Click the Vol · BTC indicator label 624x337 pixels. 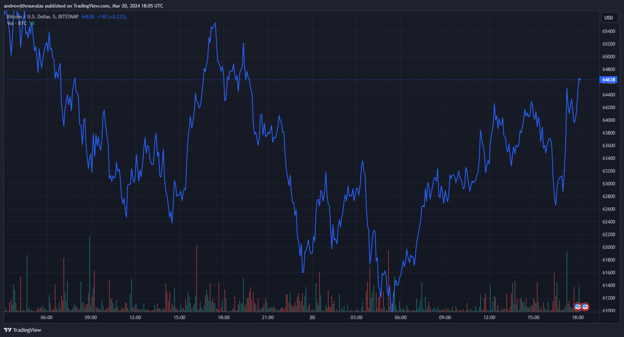pyautogui.click(x=17, y=23)
